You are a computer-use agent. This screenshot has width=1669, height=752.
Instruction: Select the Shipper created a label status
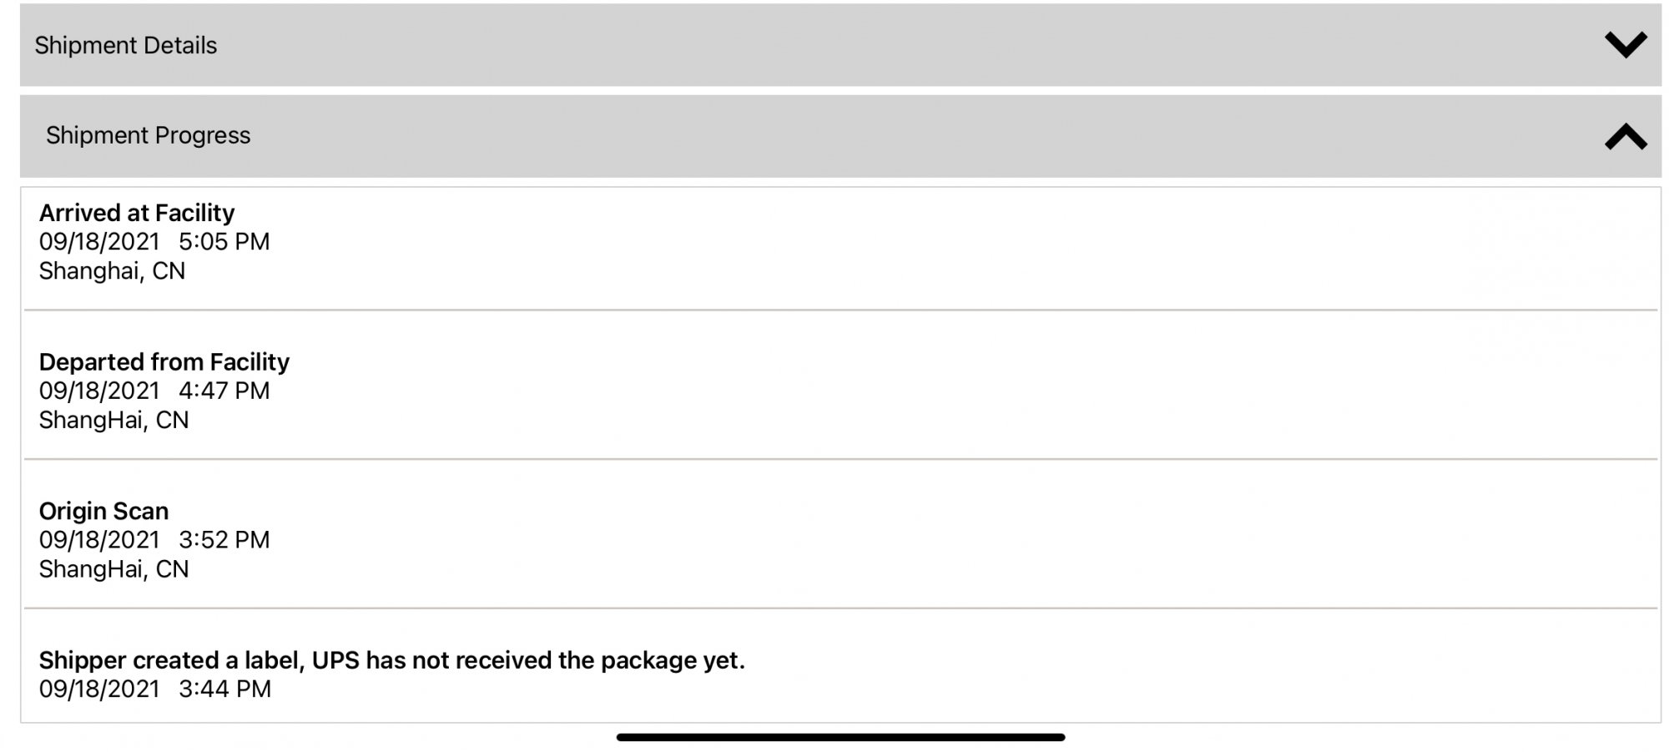(391, 660)
